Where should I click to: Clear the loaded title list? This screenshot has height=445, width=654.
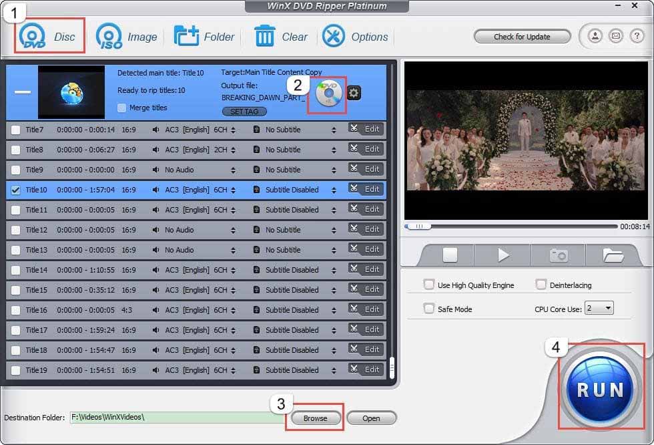[280, 36]
